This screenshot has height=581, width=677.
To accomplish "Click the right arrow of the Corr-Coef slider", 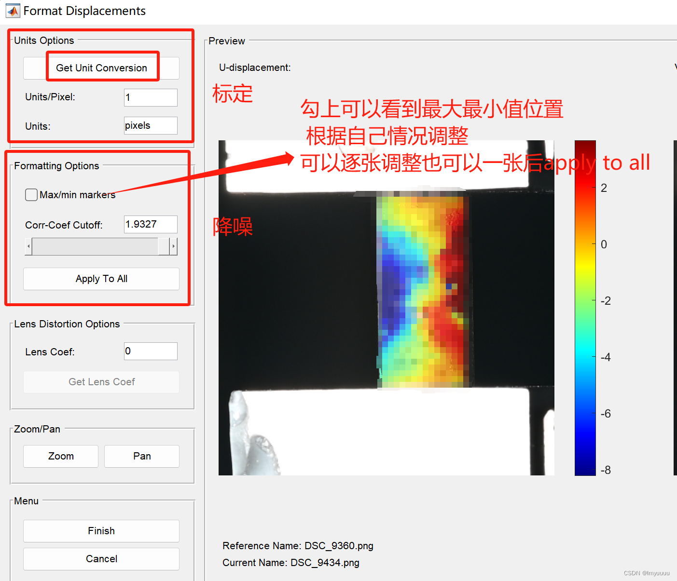I will [x=174, y=246].
